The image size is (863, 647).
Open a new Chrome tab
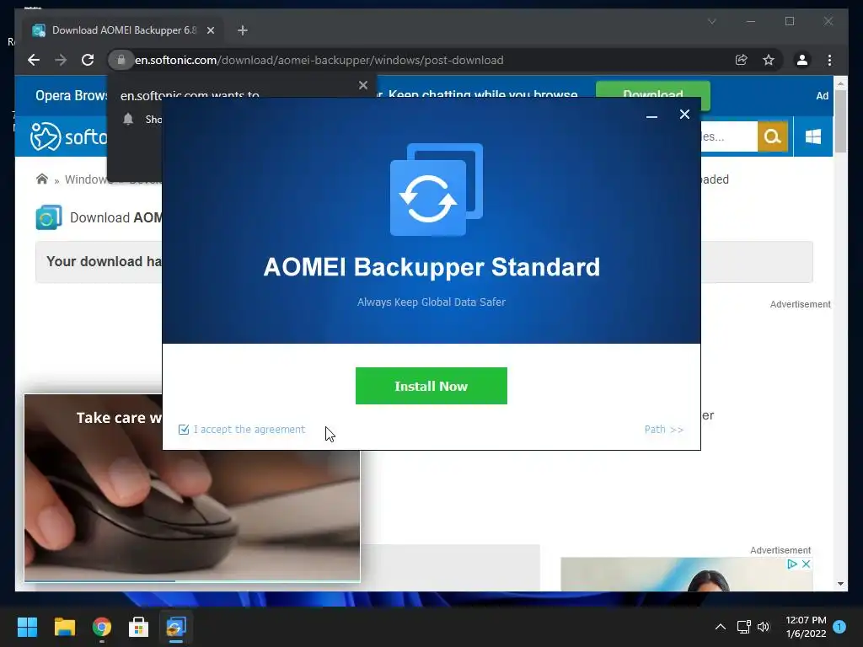point(242,30)
